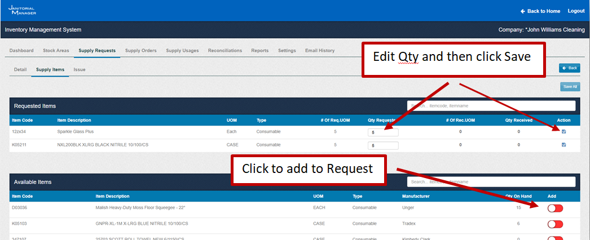Click the blue Back button
Image resolution: width=590 pixels, height=240 pixels.
click(570, 68)
